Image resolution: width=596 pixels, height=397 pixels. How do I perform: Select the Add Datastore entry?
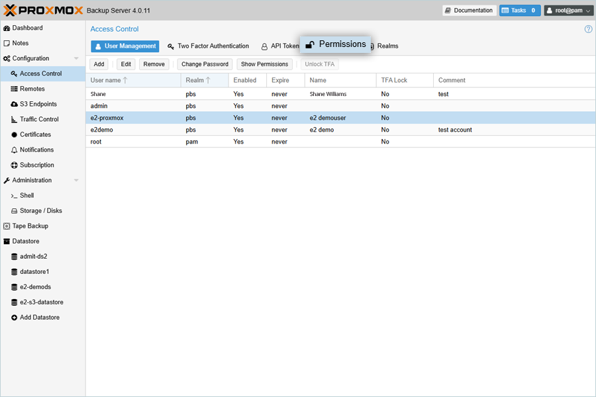click(39, 318)
